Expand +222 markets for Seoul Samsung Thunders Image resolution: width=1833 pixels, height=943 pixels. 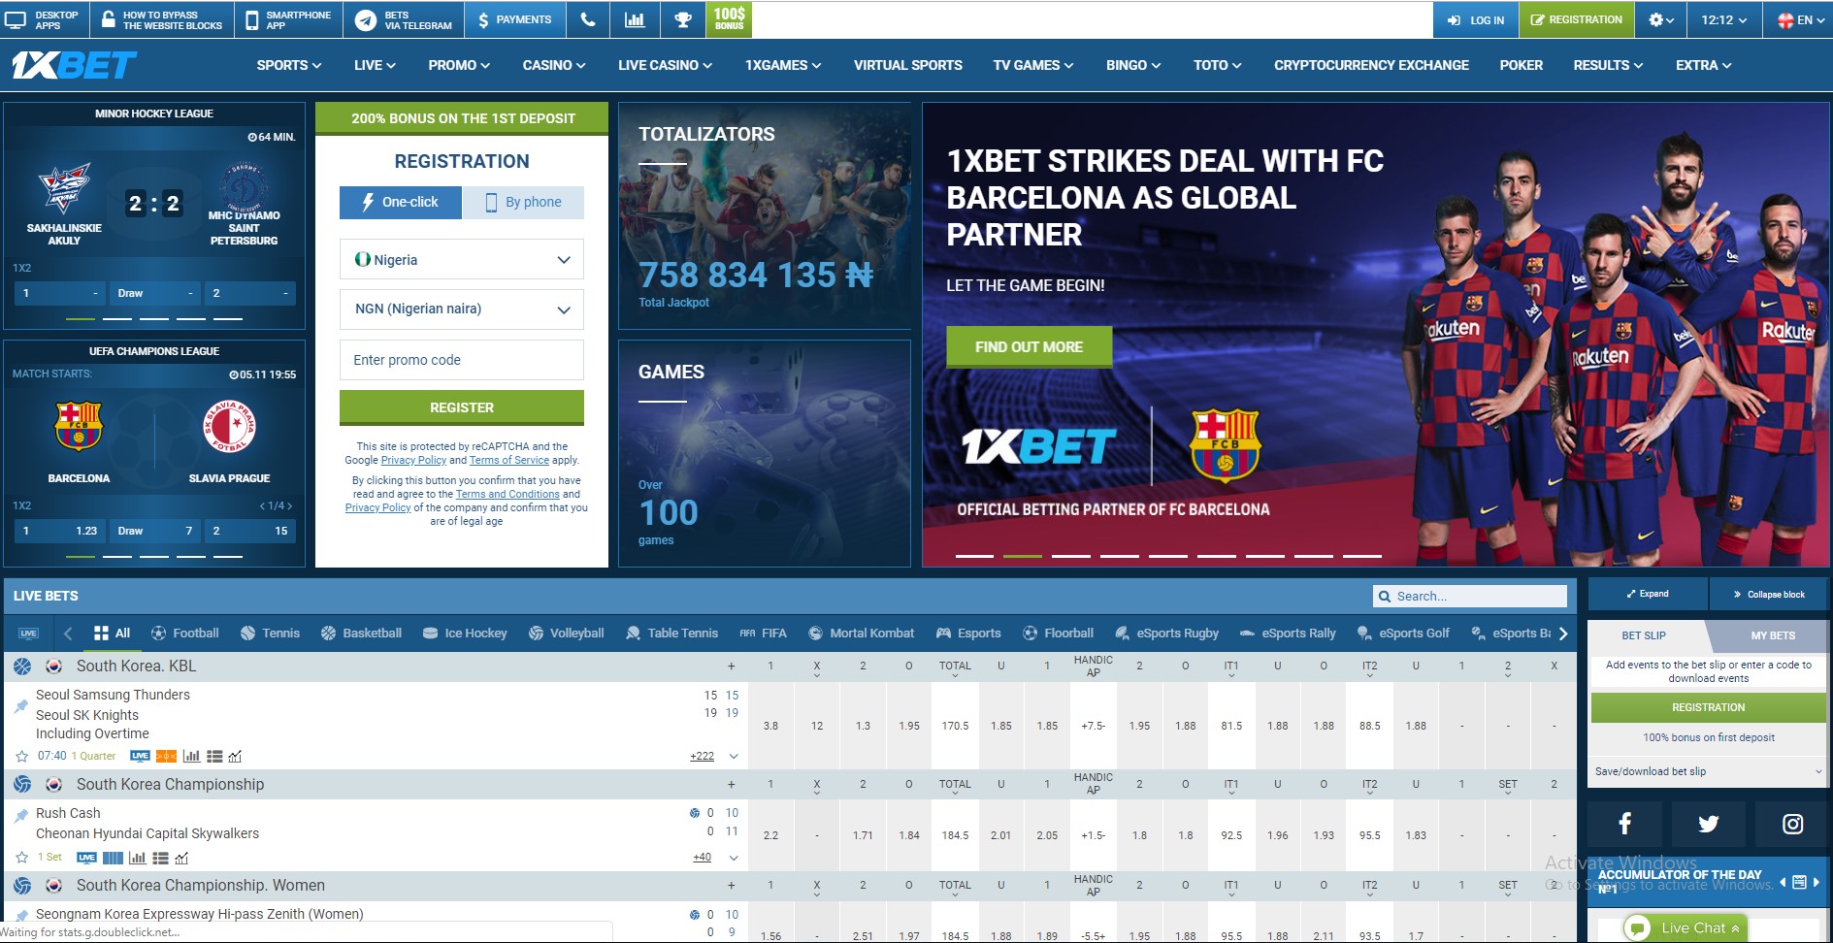click(702, 756)
